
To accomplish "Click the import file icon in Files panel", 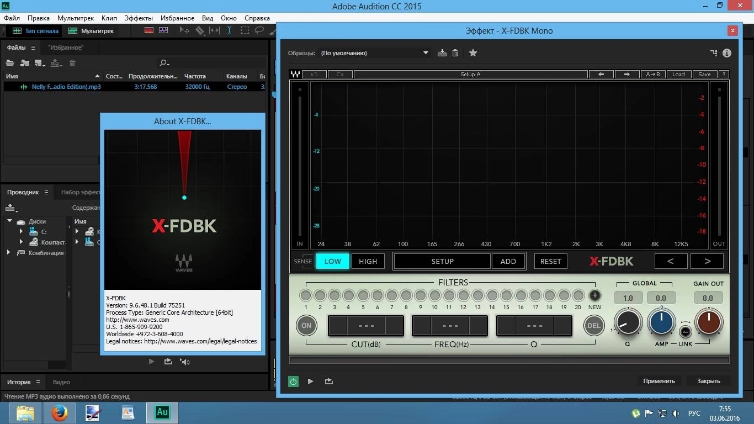I will tap(25, 63).
